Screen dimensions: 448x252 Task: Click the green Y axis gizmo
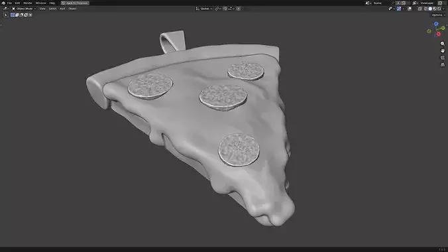point(443,28)
